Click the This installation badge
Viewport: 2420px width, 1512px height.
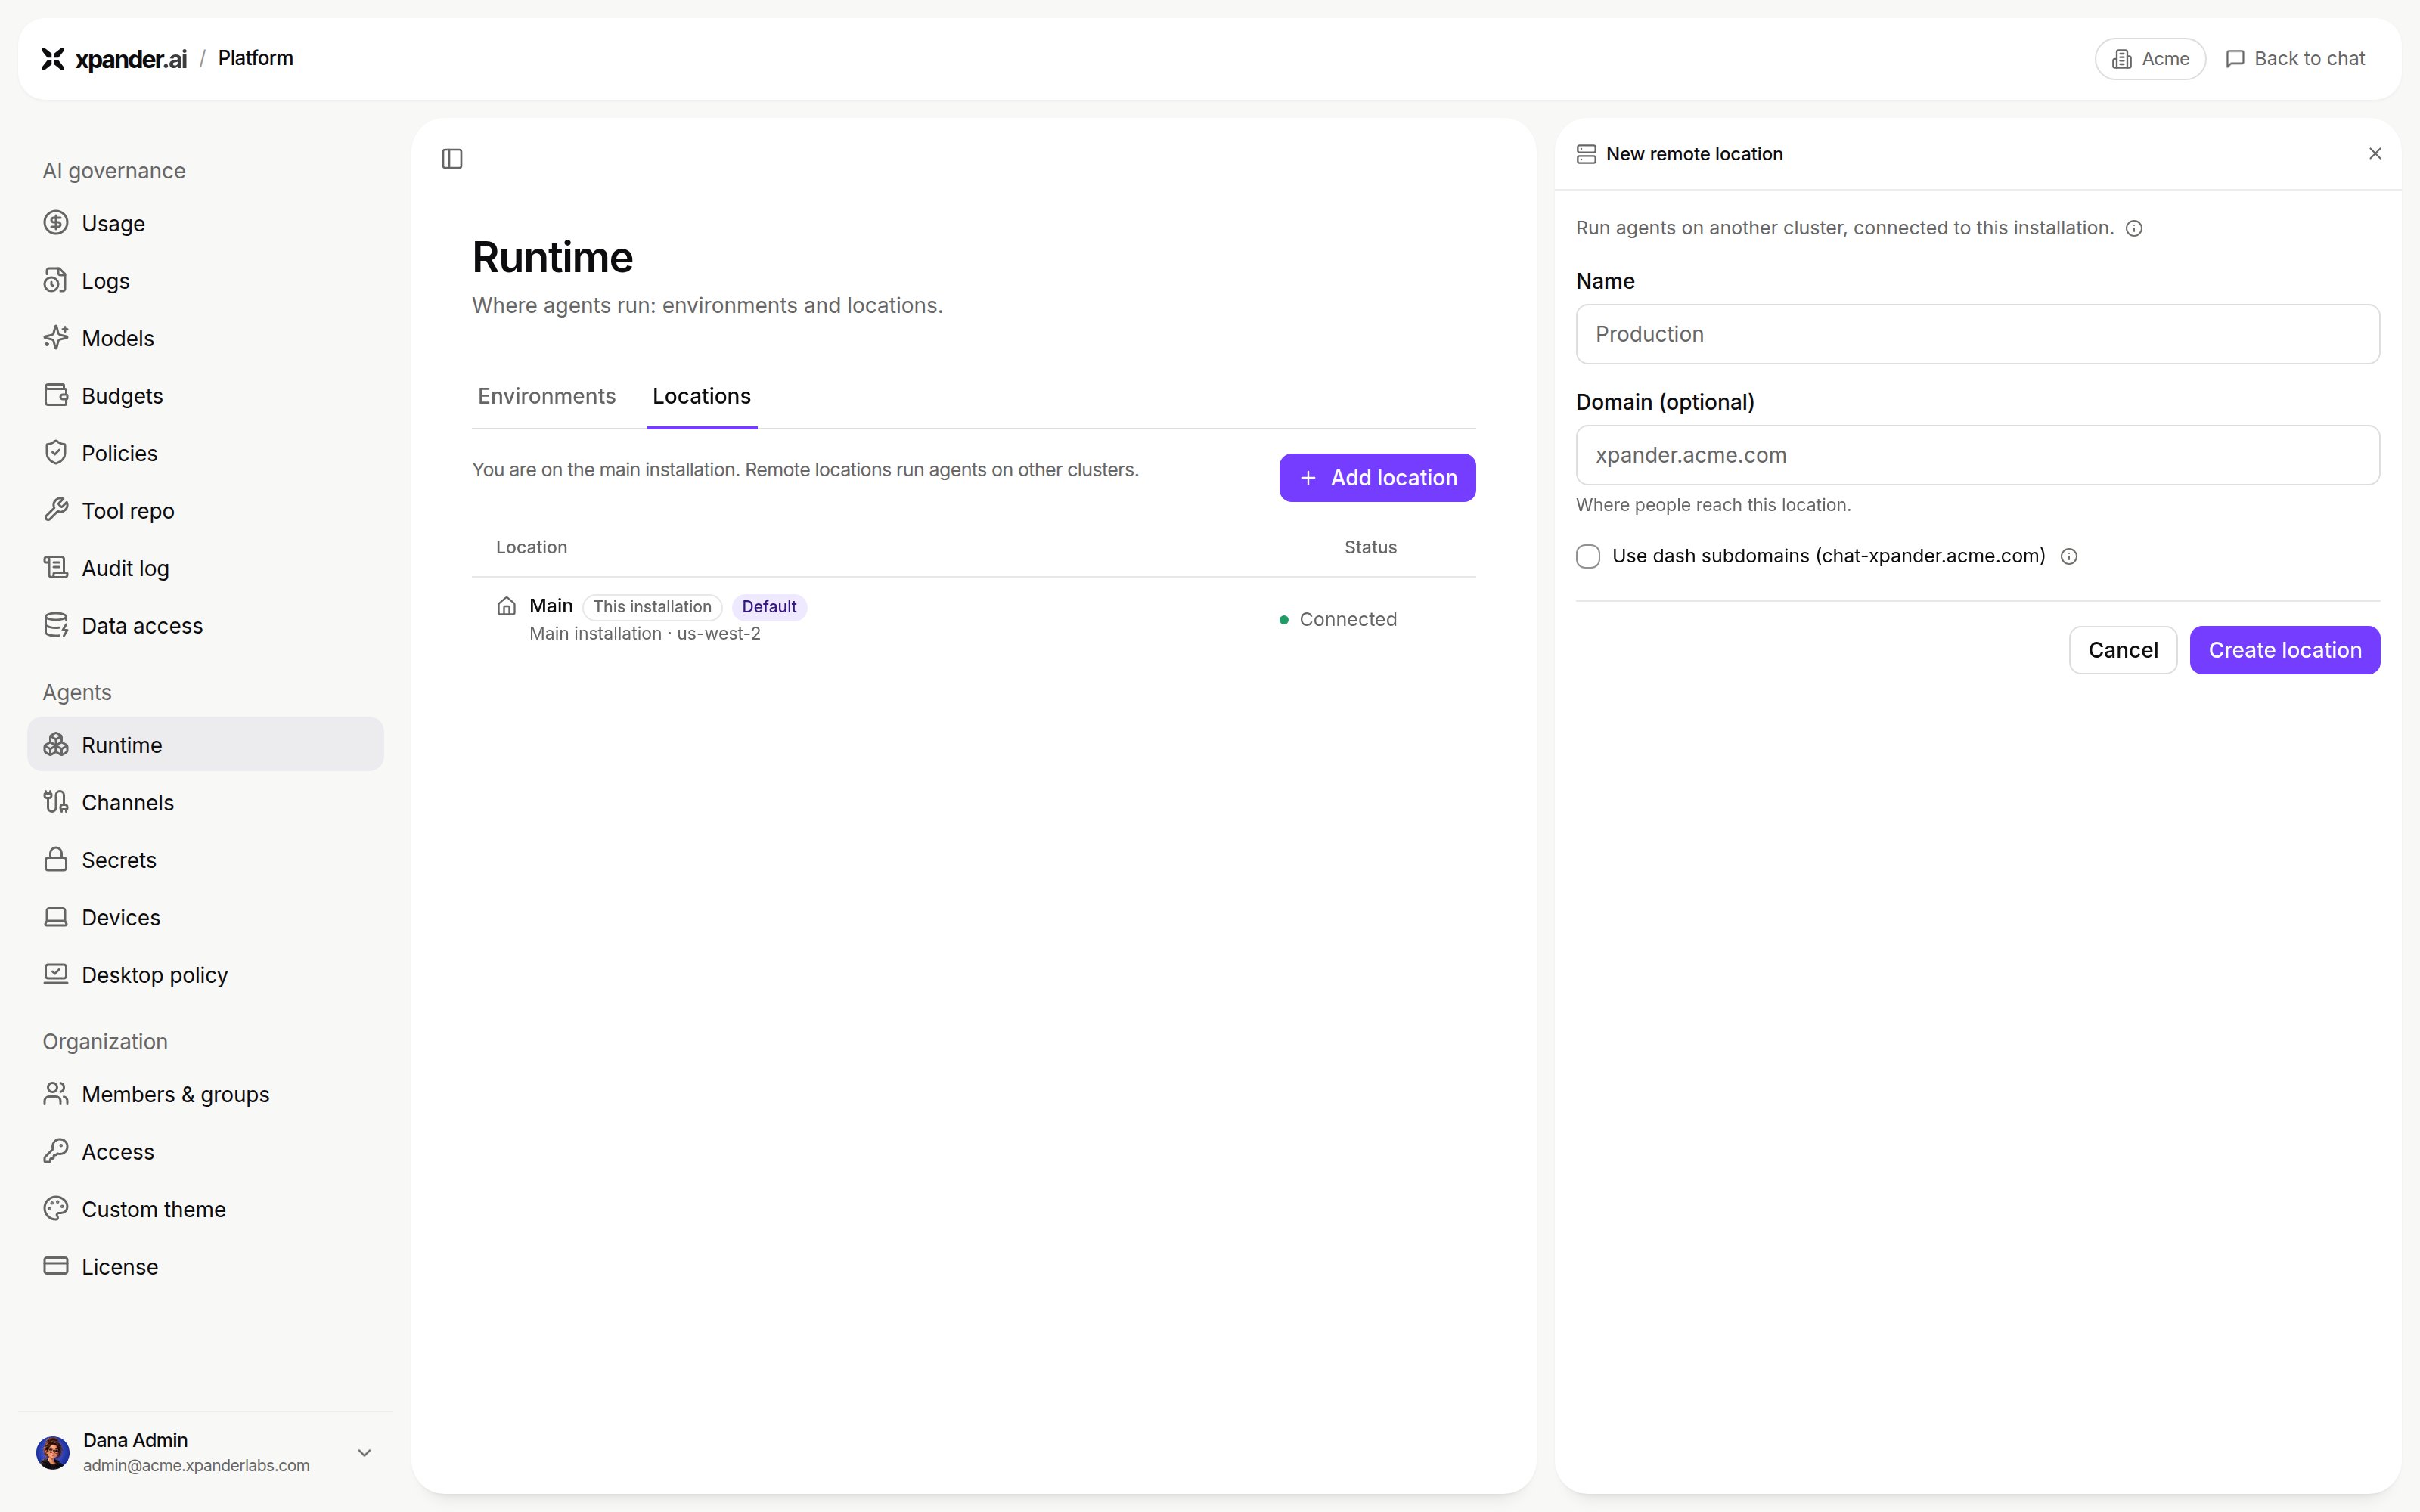click(652, 607)
